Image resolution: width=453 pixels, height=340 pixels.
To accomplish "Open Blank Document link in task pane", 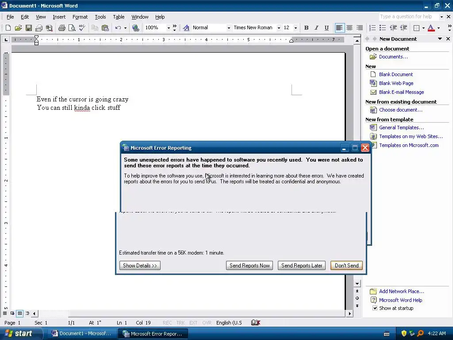I will [396, 74].
